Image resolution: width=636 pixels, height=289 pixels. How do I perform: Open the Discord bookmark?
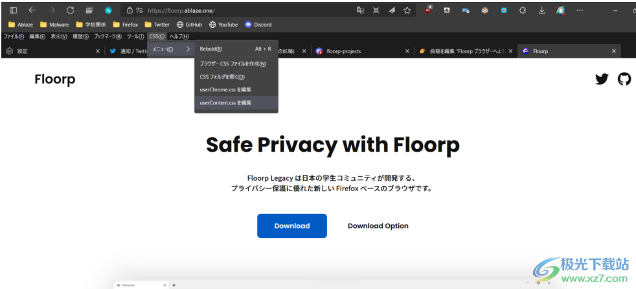coord(258,25)
